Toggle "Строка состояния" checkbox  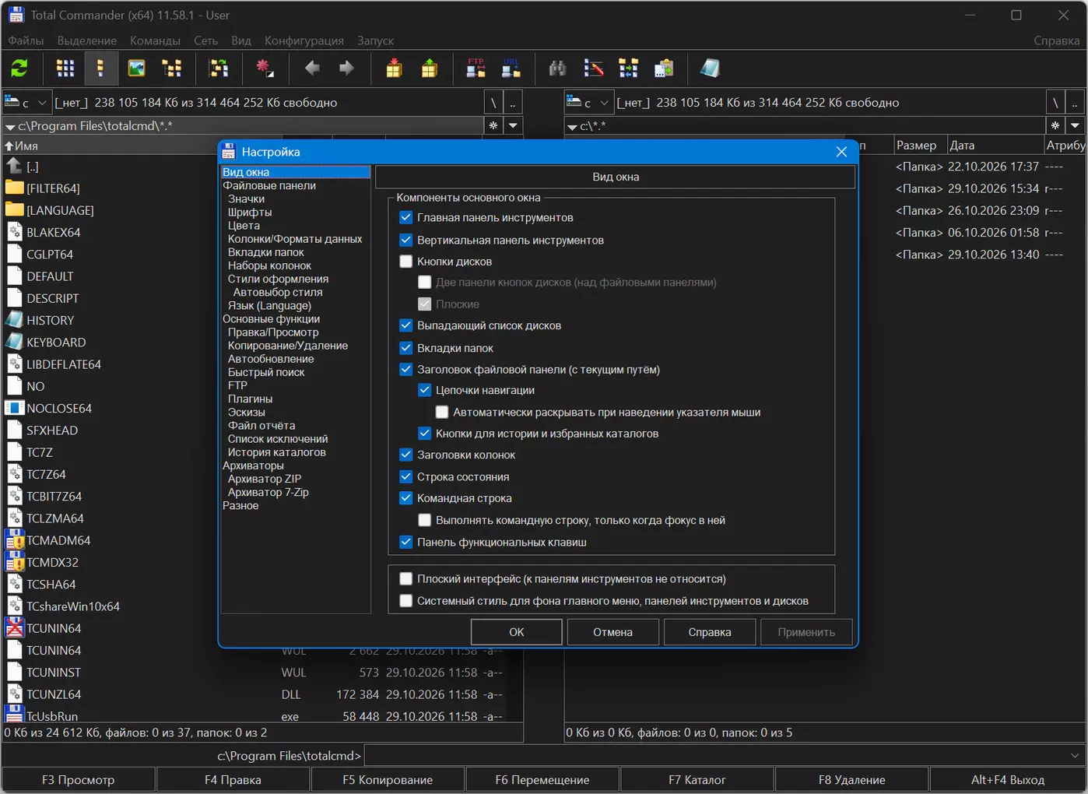[406, 476]
